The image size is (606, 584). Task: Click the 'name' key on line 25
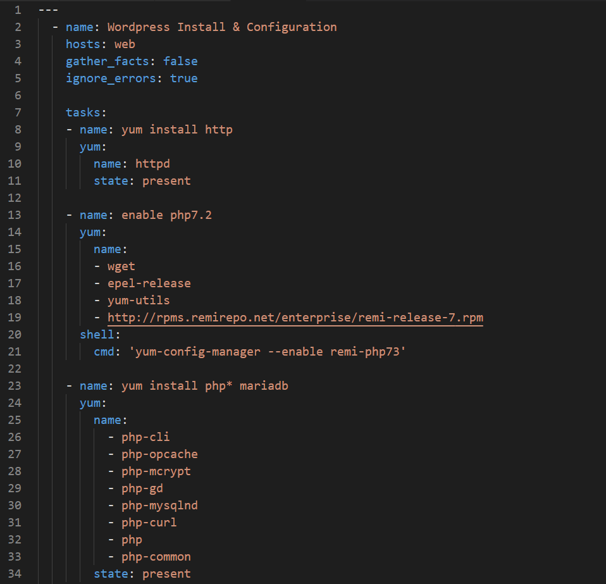(108, 420)
